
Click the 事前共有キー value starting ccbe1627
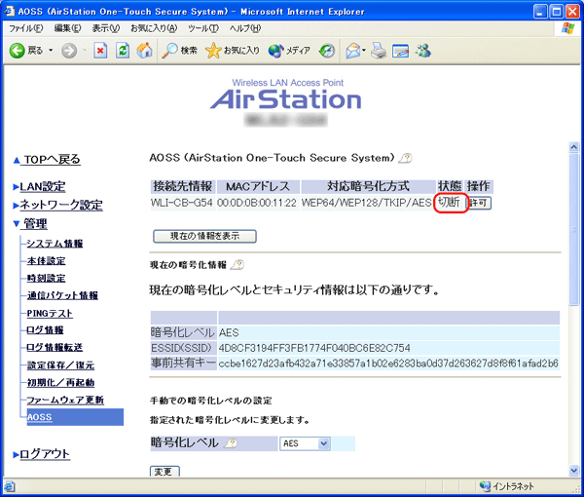388,363
